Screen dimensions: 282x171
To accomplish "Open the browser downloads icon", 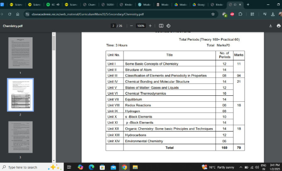I will click(273, 14).
